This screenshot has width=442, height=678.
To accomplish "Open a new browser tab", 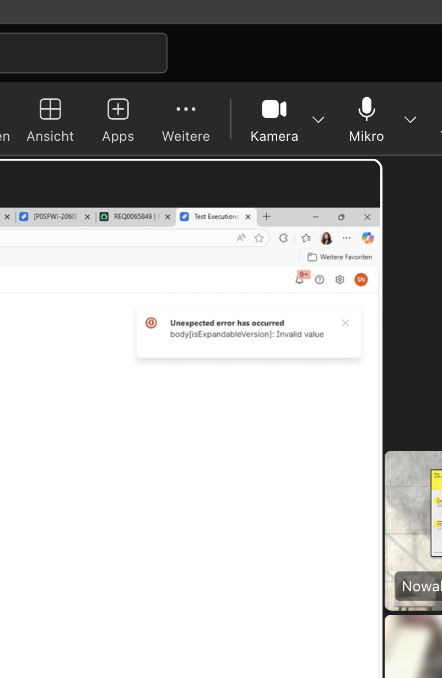I will point(267,216).
